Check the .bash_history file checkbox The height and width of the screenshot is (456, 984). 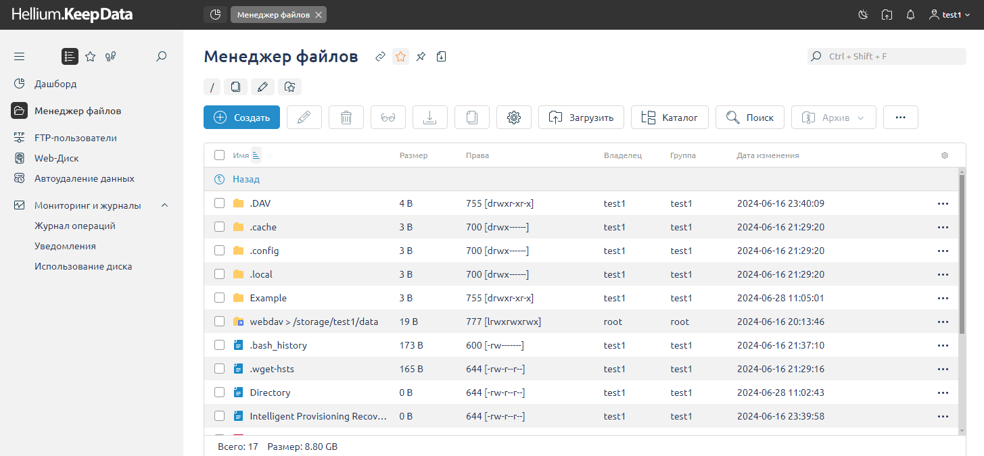[219, 345]
